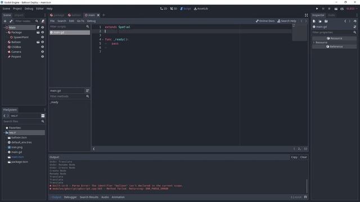Toggle visibility of the CSGBox node
Viewport: 360px width, 202px height.
pos(43,47)
